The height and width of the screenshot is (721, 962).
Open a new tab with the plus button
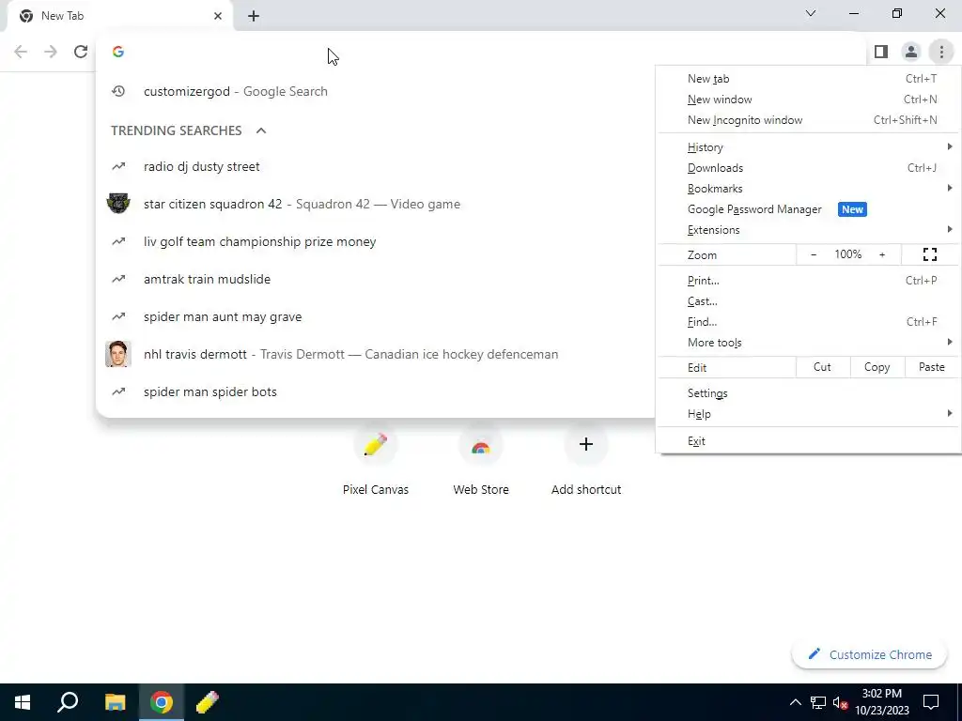pos(254,16)
